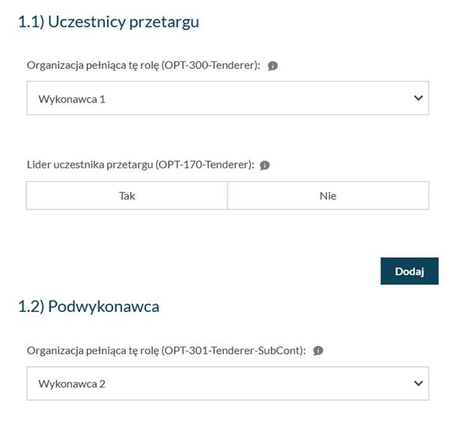Click the selected value text "Wykonawca 2"

point(72,384)
